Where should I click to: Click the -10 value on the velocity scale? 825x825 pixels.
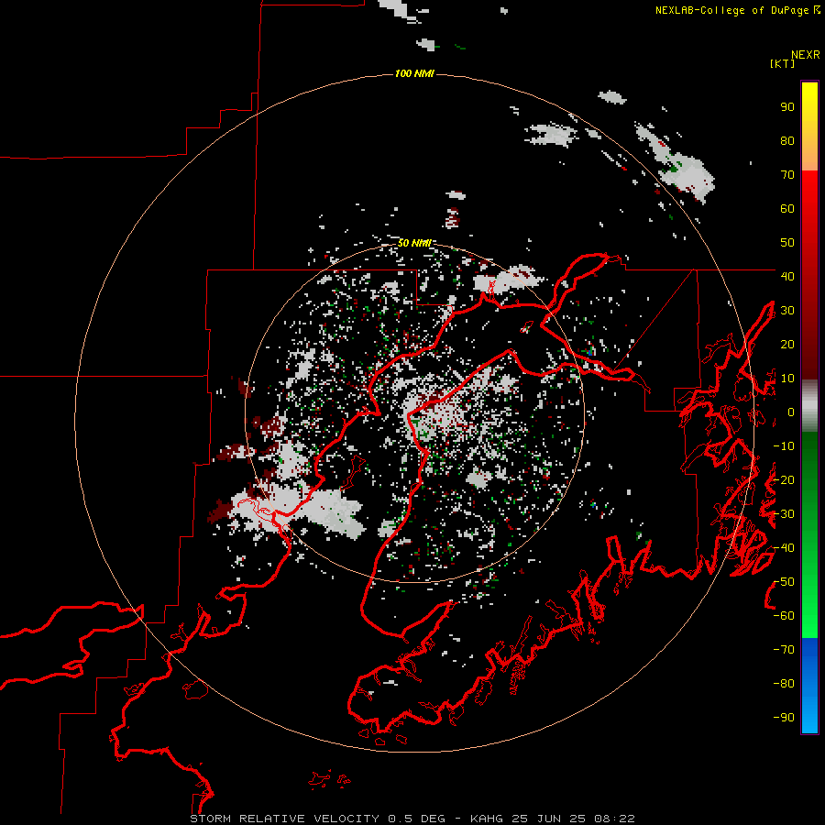click(784, 446)
